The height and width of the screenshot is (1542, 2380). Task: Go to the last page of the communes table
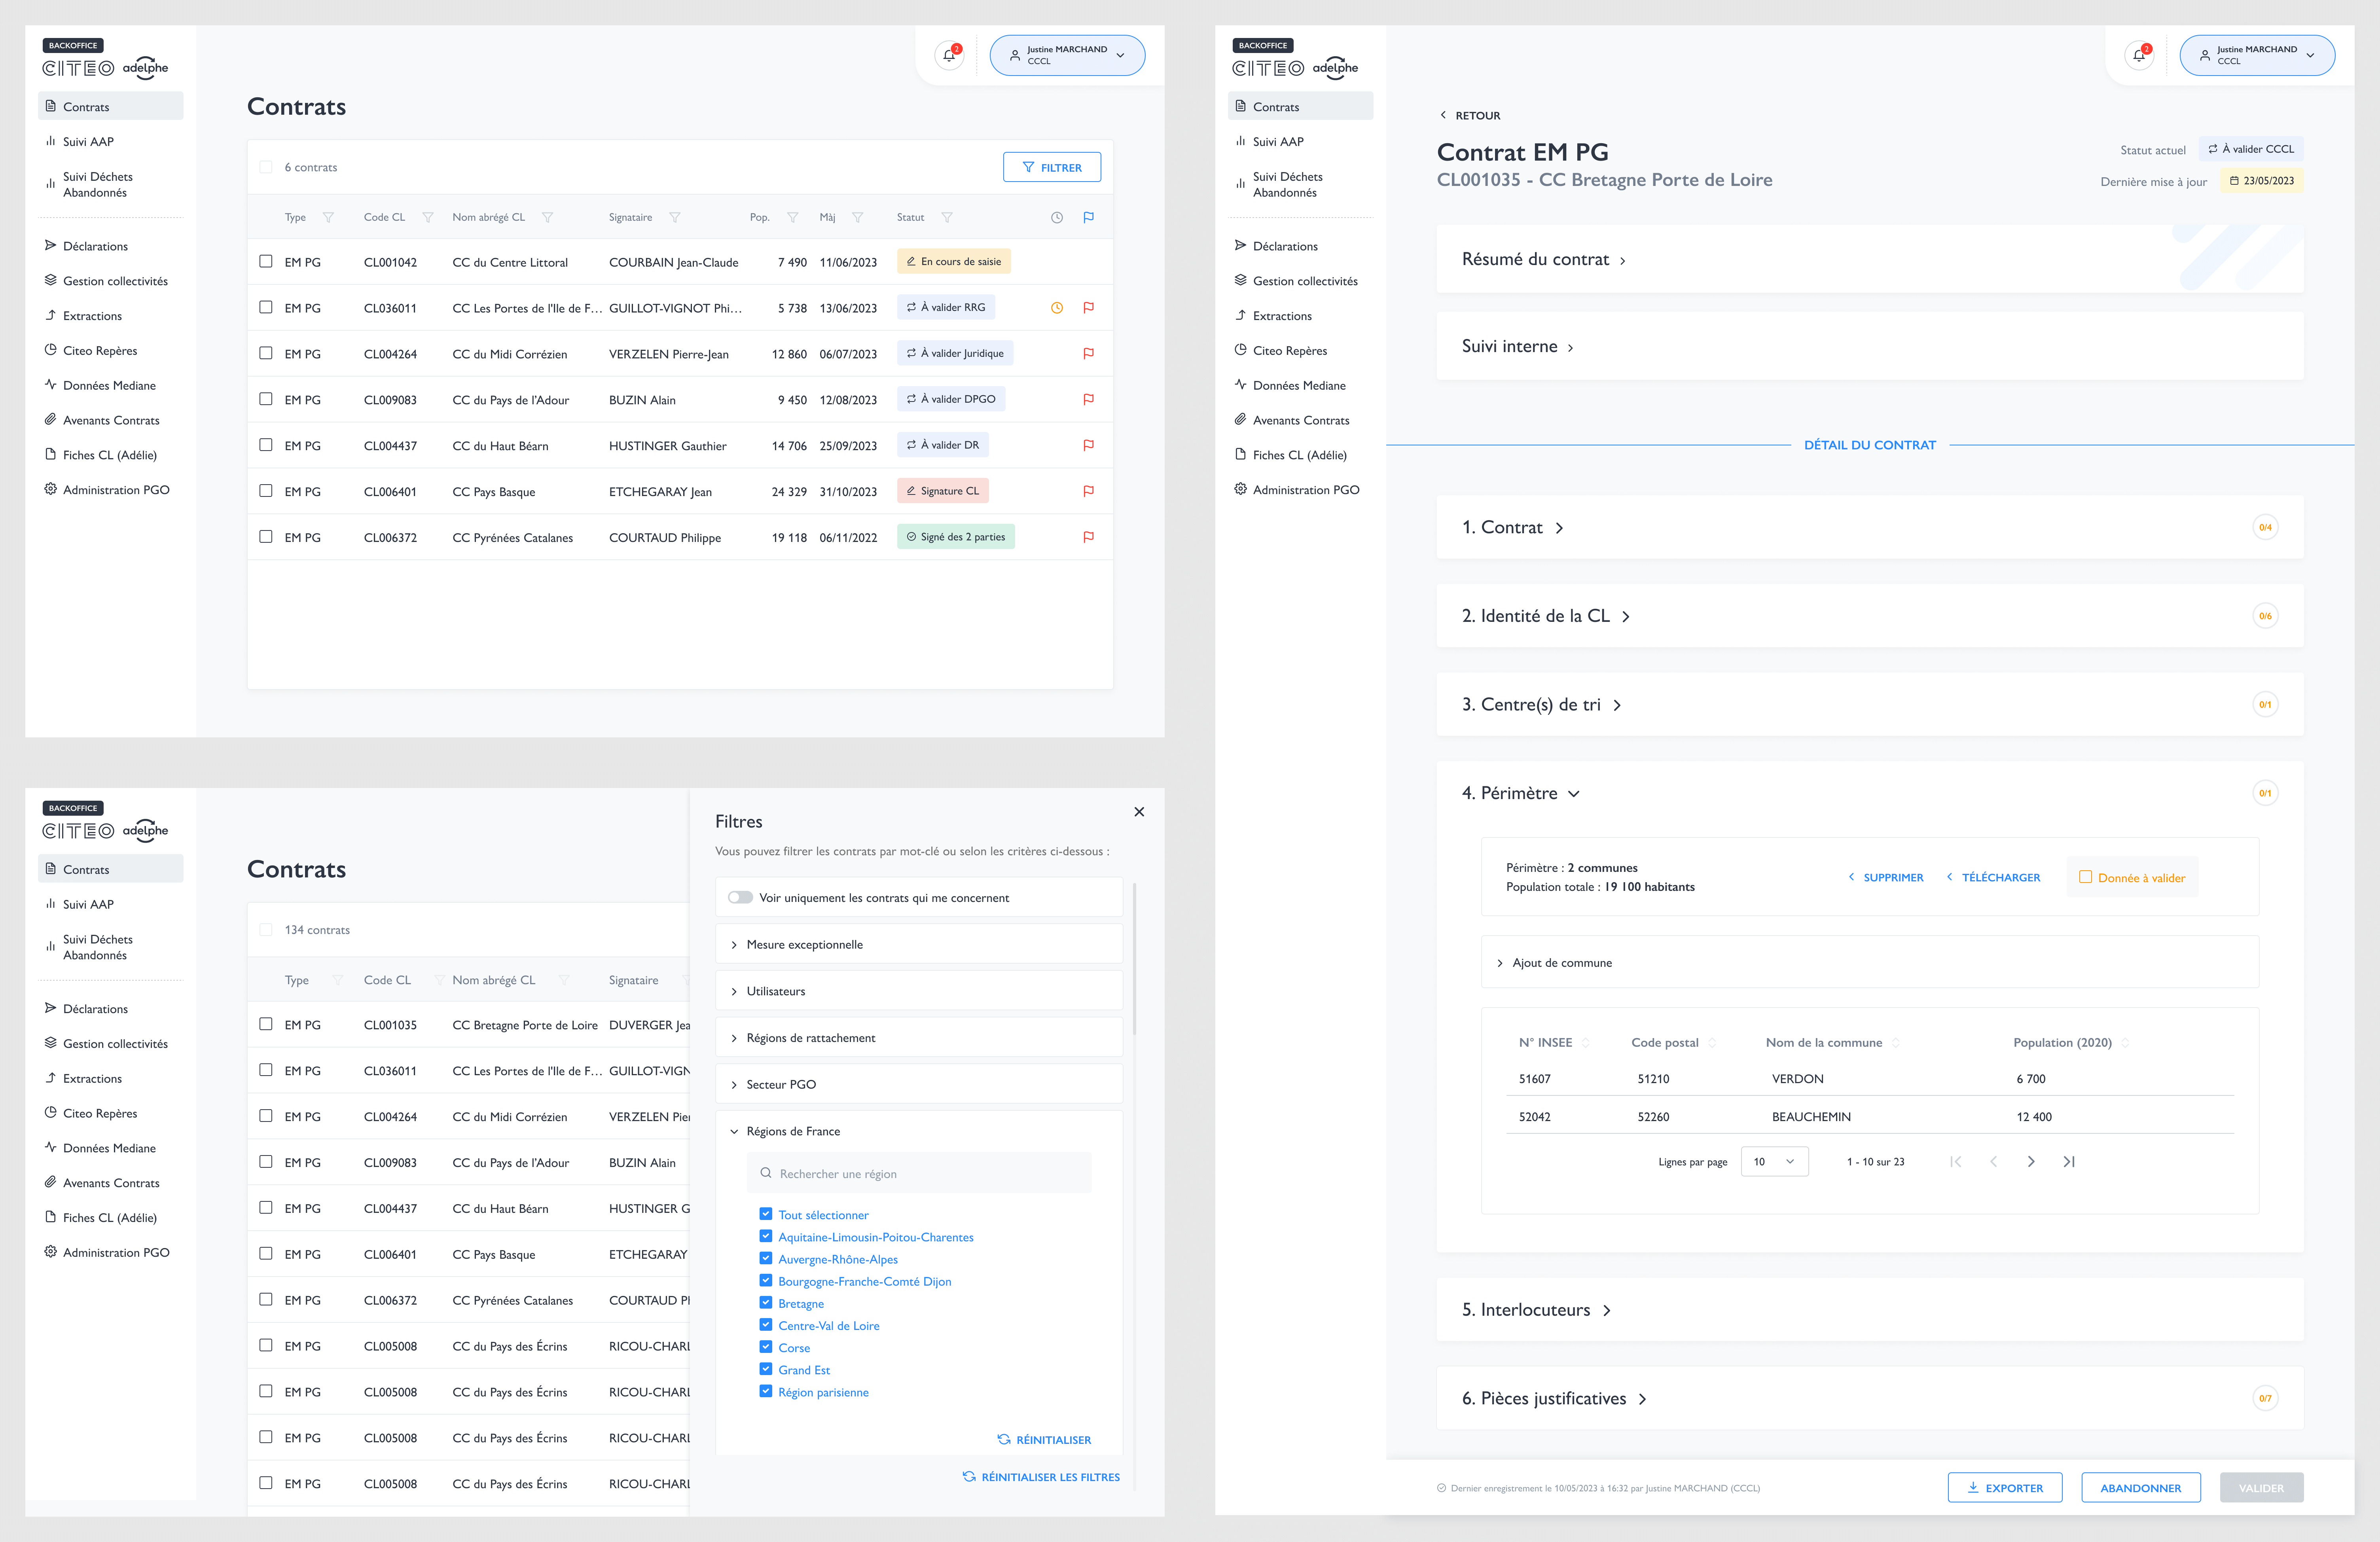click(x=2069, y=1161)
